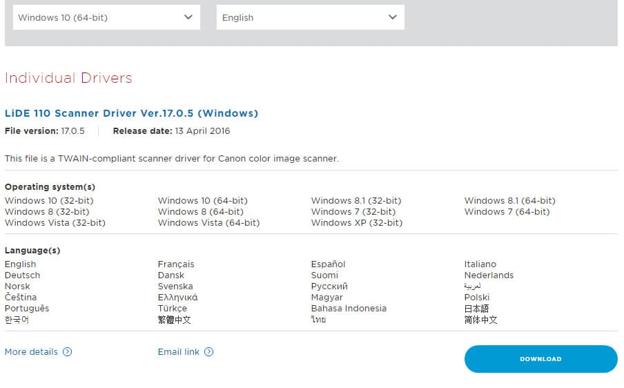The height and width of the screenshot is (388, 624).
Task: Click the TWAIN-compliant scanner driver description
Action: coord(171,159)
